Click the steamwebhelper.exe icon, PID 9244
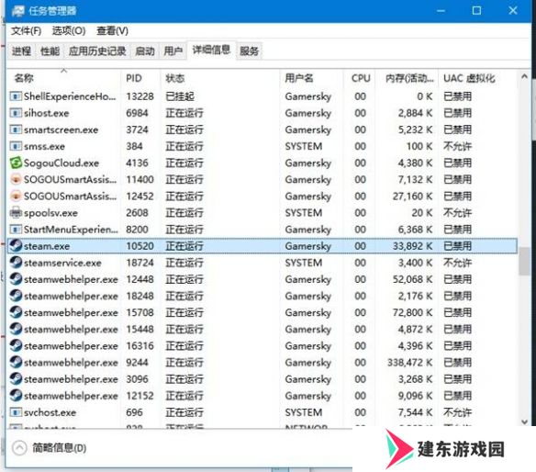 [x=16, y=362]
